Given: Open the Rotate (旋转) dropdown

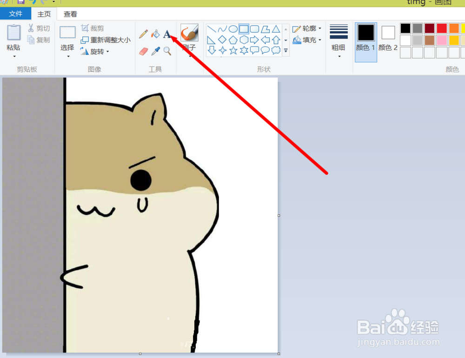Looking at the screenshot, I should [x=94, y=51].
